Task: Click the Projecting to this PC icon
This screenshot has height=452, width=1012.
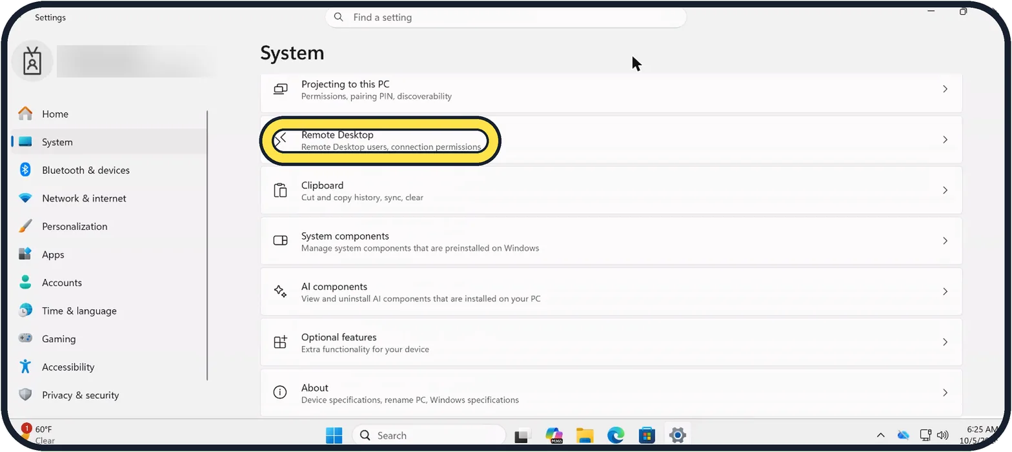Action: pyautogui.click(x=280, y=89)
